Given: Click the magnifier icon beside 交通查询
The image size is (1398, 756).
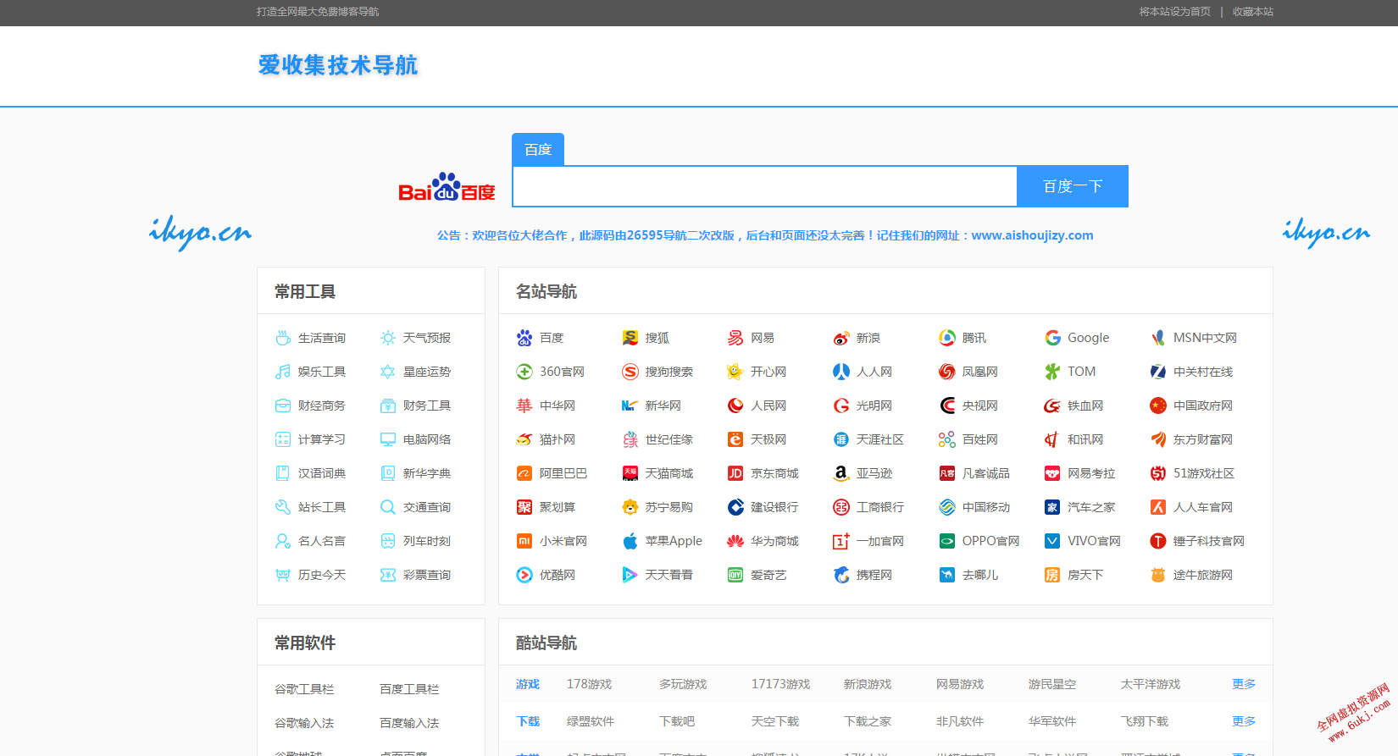Looking at the screenshot, I should point(388,507).
